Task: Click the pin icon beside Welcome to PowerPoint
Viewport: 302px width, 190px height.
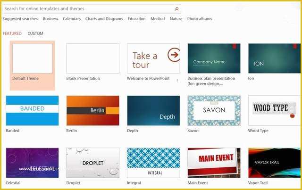Action: (x=177, y=81)
